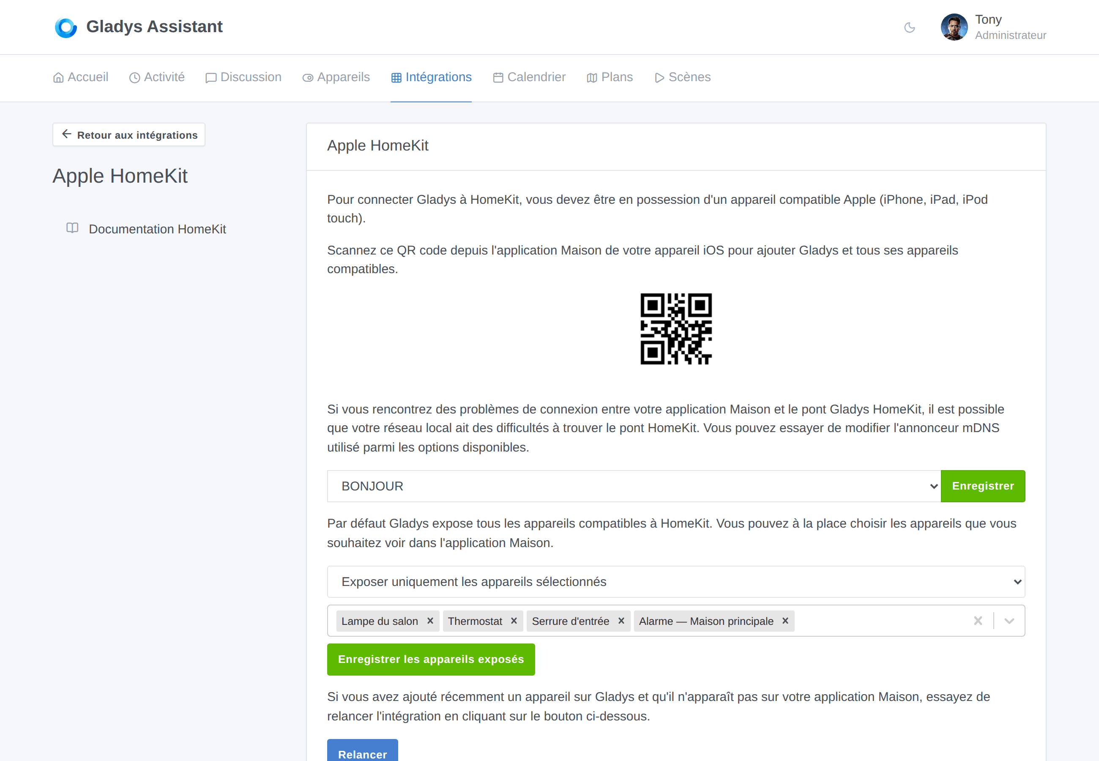This screenshot has height=761, width=1099.
Task: Navigate to Plans tab
Action: (x=610, y=77)
